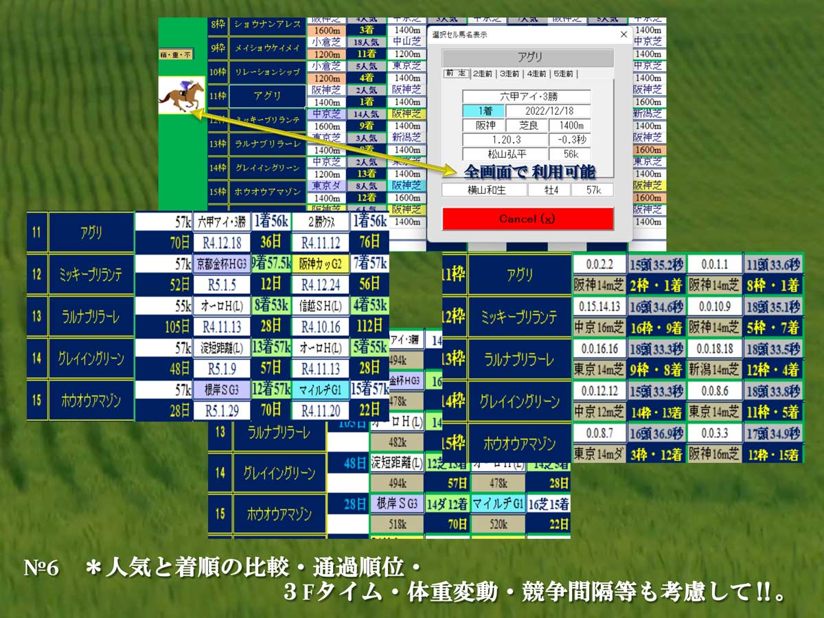Select the cyan 1着 result cell in dialog
The width and height of the screenshot is (824, 618).
point(483,111)
